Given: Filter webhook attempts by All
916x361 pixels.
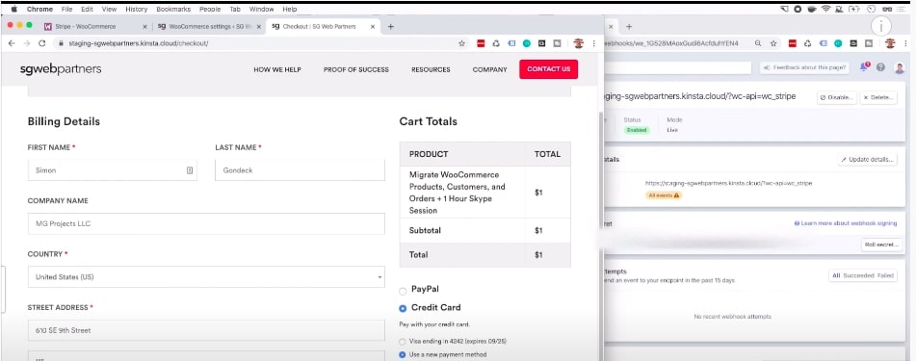Looking at the screenshot, I should [x=835, y=275].
